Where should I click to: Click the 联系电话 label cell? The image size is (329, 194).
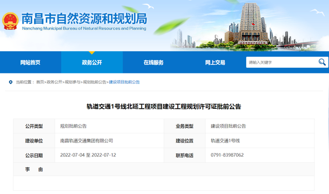point(184,155)
